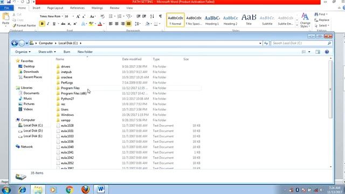Open the Change Styles menu
This screenshot has height=194, width=345.
click(305, 20)
